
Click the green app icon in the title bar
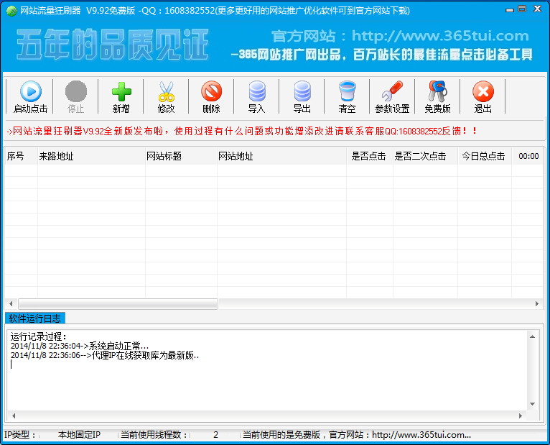click(x=11, y=11)
